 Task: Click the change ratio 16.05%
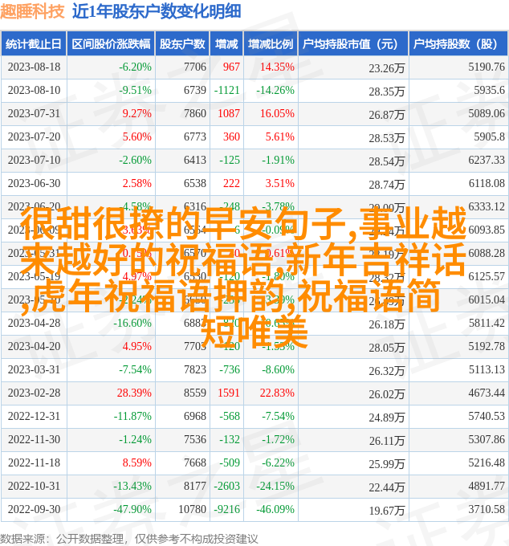[277, 113]
